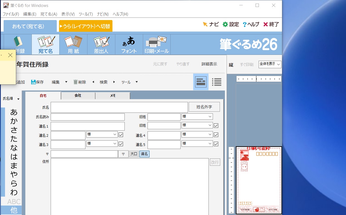Open the 住所録 address book toolbar icon
This screenshot has width=346, height=215.
18,45
